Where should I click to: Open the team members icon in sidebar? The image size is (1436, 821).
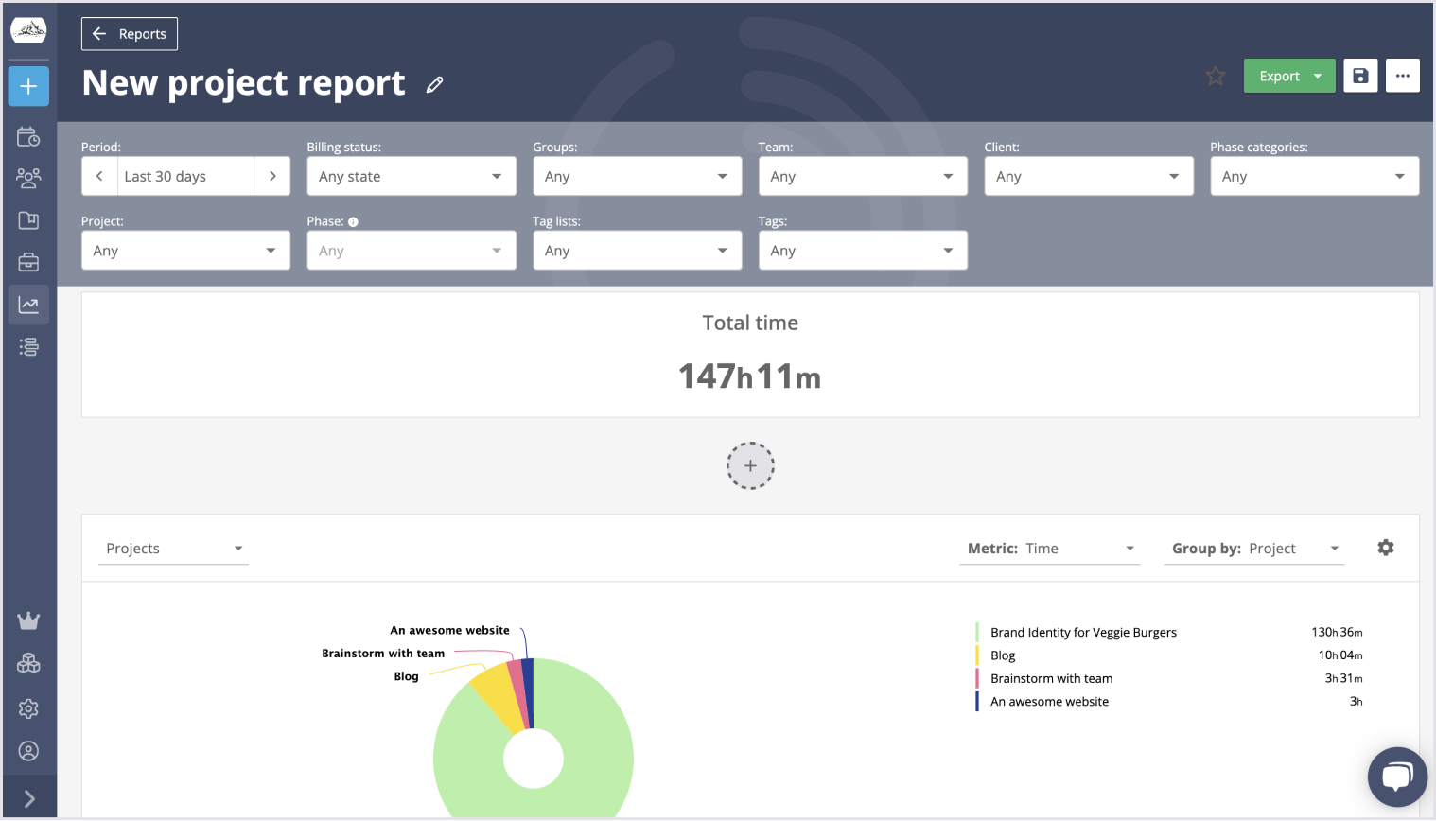point(28,178)
